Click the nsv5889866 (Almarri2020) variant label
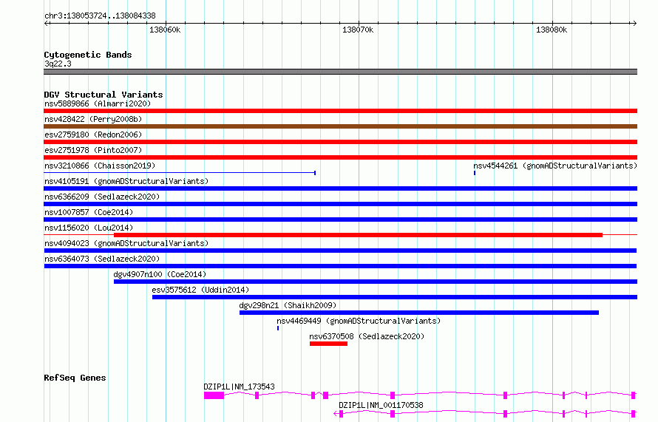The image size is (658, 422). pos(98,103)
